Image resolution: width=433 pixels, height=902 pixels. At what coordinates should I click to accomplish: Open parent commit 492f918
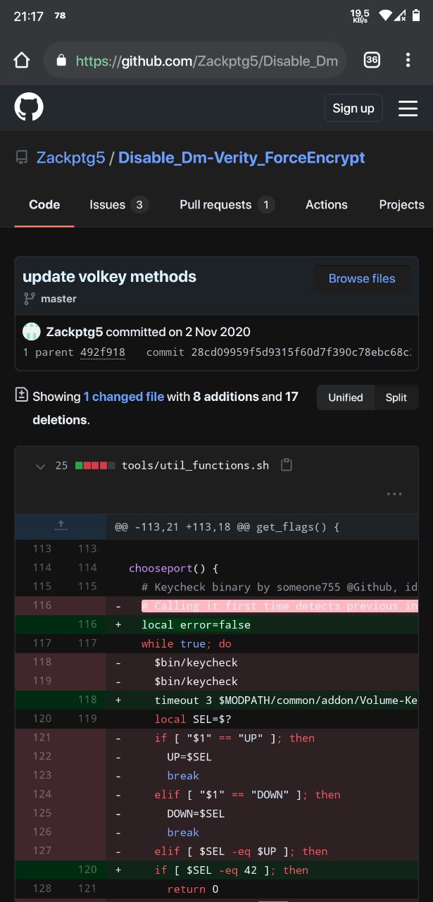coord(103,352)
